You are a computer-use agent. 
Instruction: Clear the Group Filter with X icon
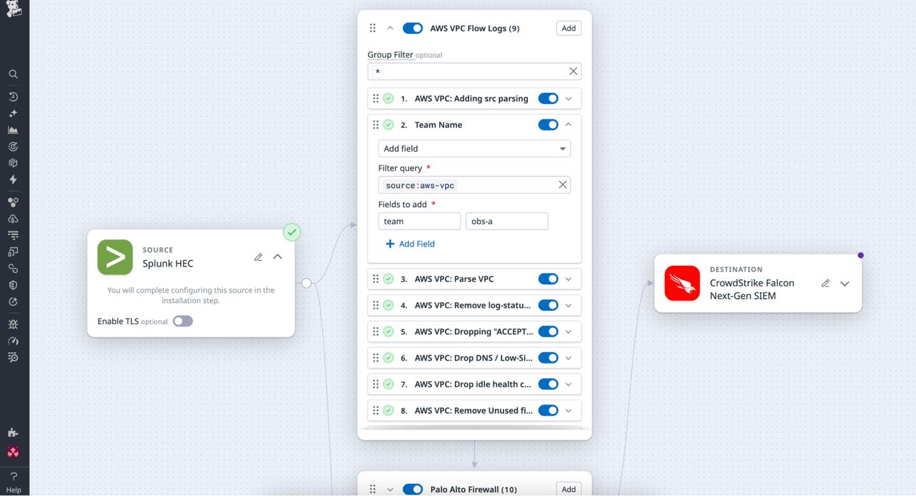[573, 71]
